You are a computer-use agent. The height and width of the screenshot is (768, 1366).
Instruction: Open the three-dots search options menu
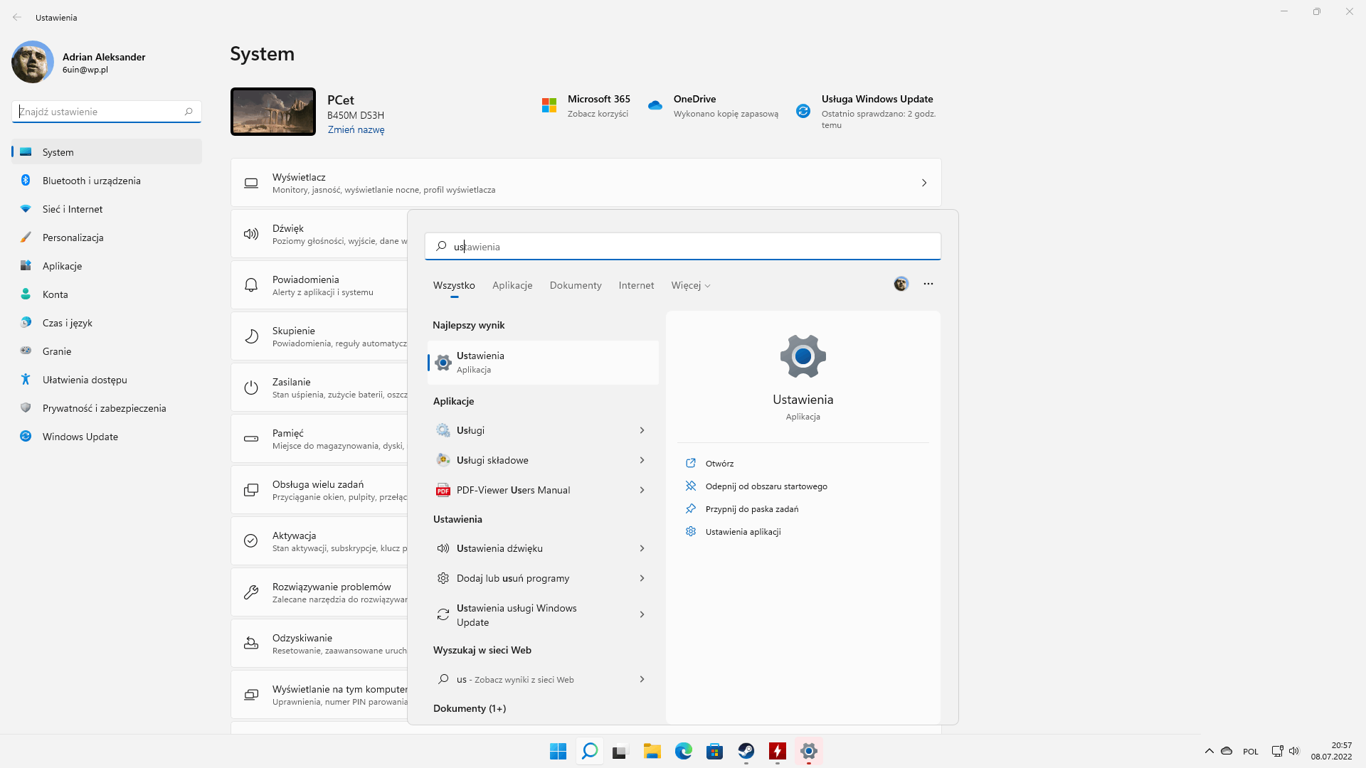(x=928, y=284)
